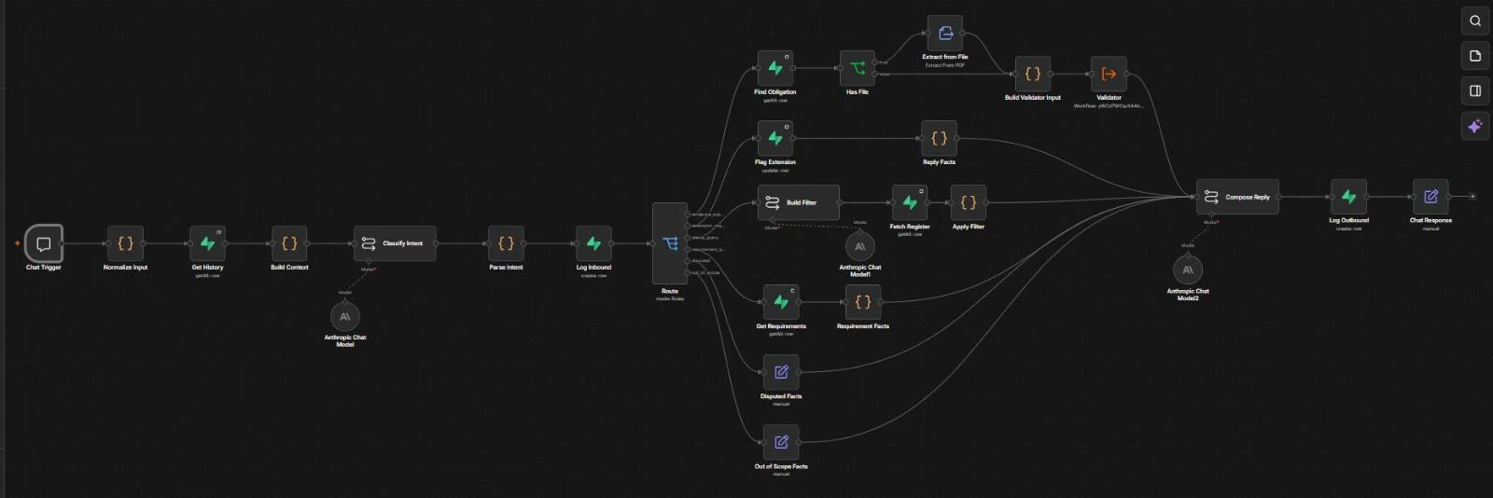The height and width of the screenshot is (498, 1493).
Task: Click the search icon in right sidebar
Action: [1475, 21]
